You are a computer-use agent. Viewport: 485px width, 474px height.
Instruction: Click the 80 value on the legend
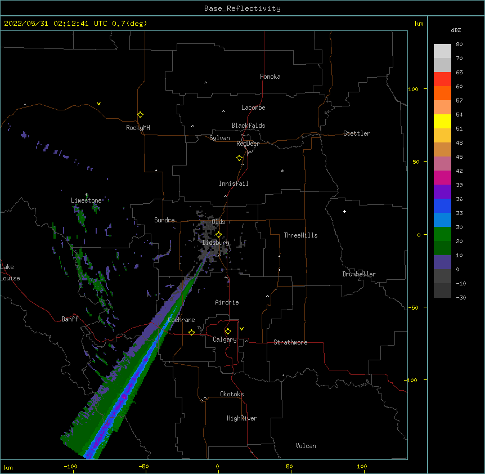coord(459,44)
